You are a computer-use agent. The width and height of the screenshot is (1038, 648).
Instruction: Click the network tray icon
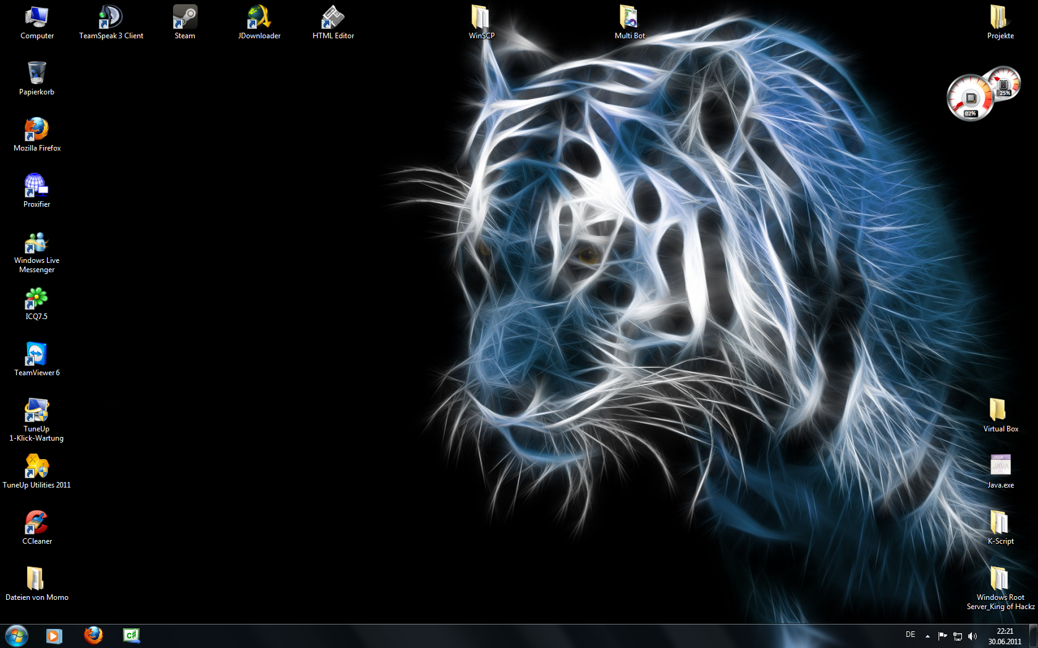(x=958, y=636)
